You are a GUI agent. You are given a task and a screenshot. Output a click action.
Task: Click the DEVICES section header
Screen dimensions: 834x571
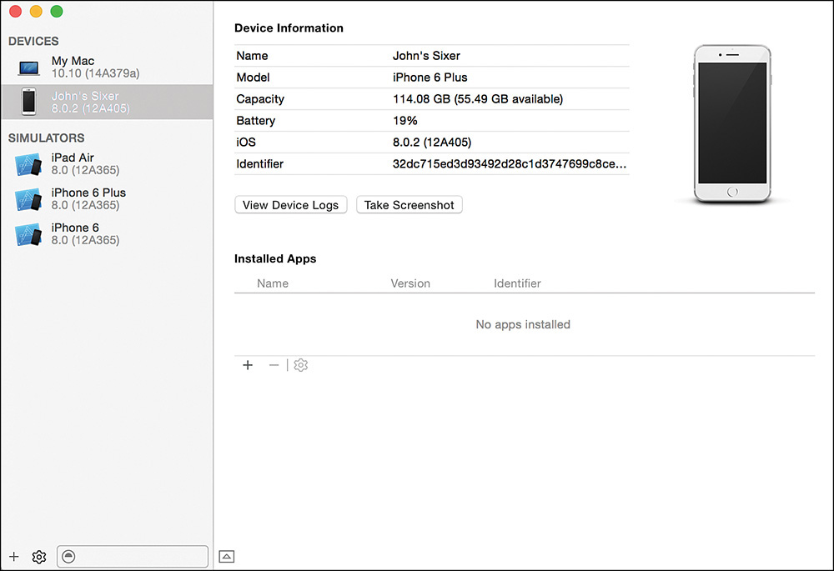33,41
